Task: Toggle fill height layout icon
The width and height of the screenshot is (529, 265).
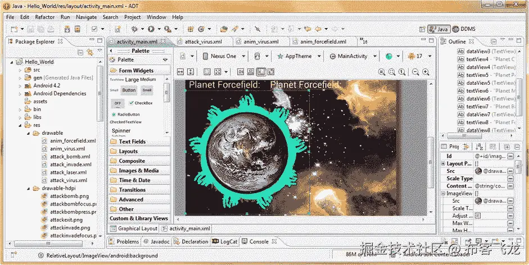Action: [x=190, y=72]
